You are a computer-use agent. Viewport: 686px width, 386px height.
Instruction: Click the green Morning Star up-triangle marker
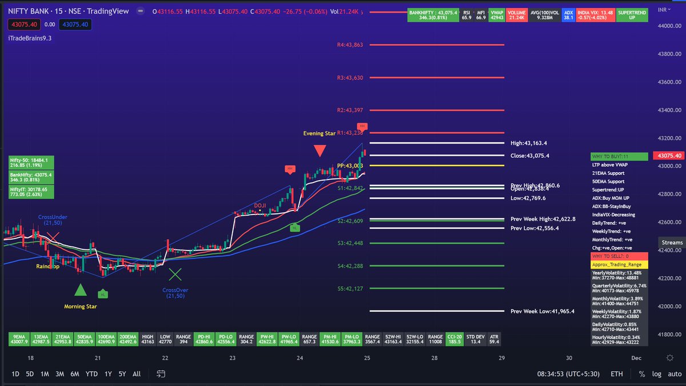click(81, 289)
